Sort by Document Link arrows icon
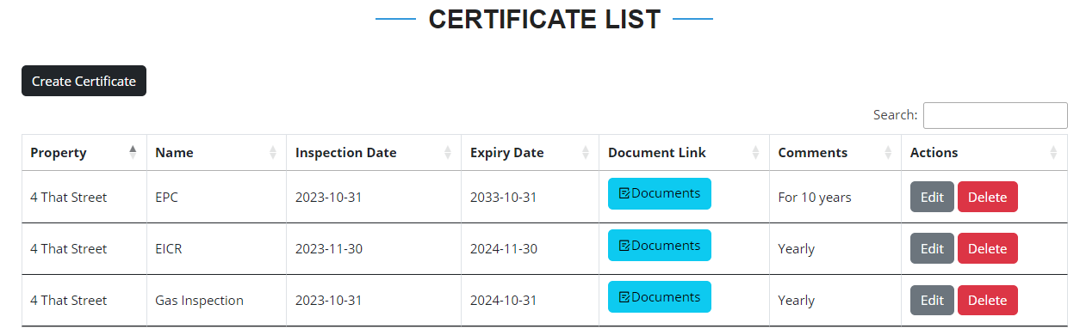Viewport: 1080px width, 335px height. (756, 153)
